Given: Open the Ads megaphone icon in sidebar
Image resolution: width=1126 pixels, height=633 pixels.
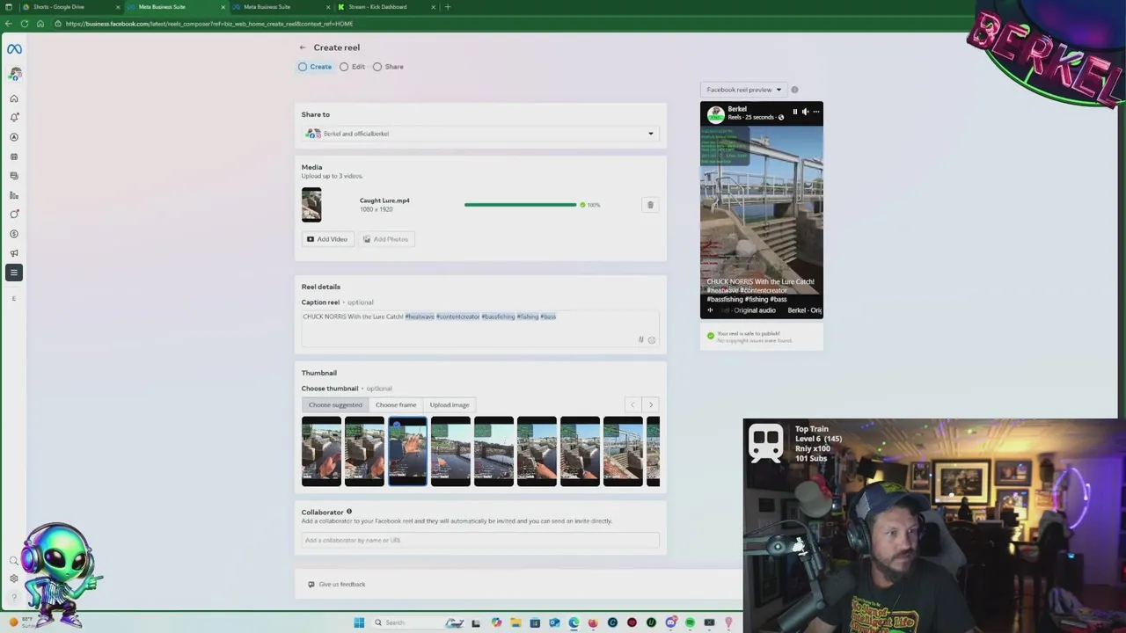Looking at the screenshot, I should (14, 253).
